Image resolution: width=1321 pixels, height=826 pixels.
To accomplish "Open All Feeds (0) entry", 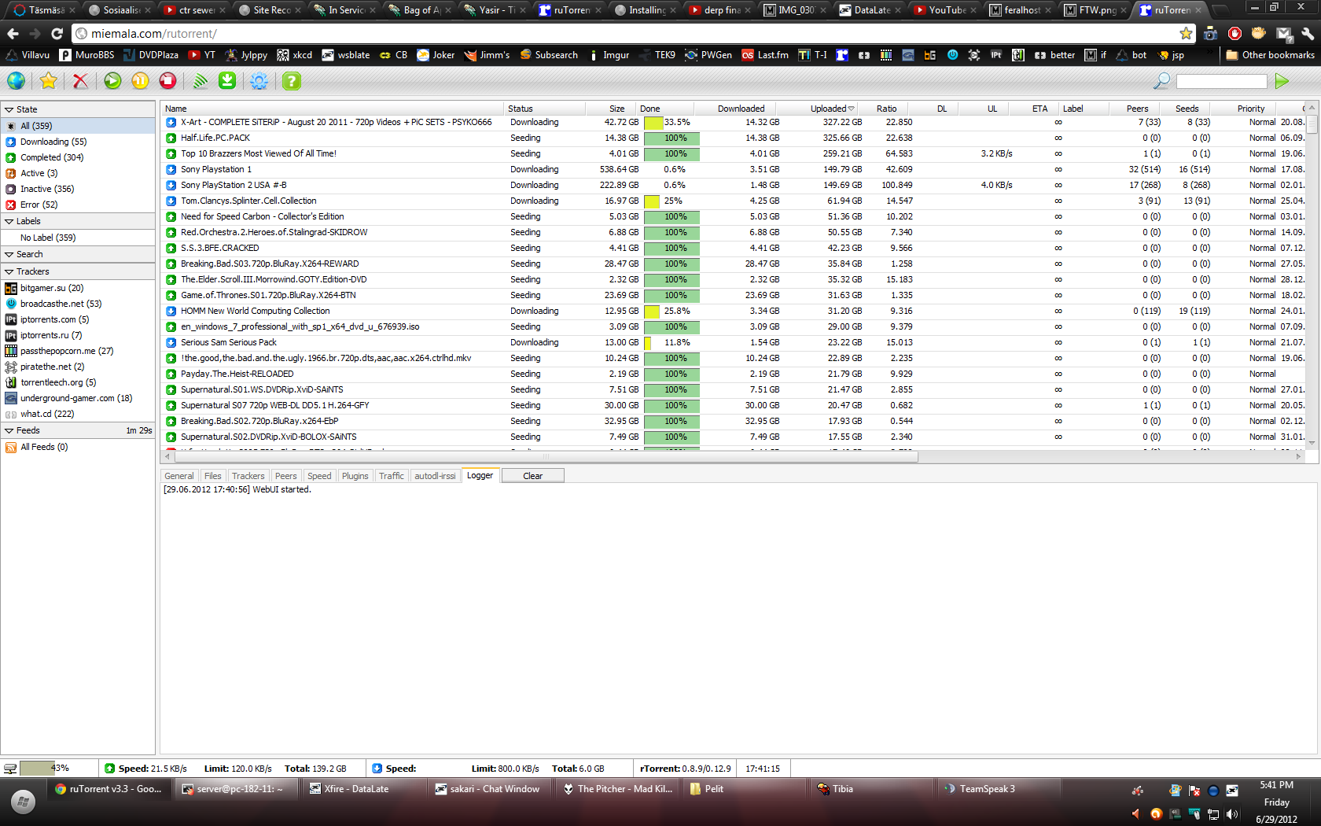I will (78, 447).
